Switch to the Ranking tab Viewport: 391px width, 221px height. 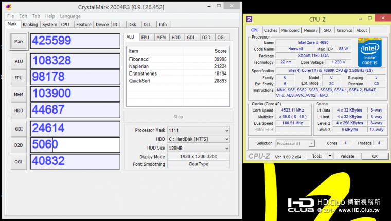[x=30, y=25]
